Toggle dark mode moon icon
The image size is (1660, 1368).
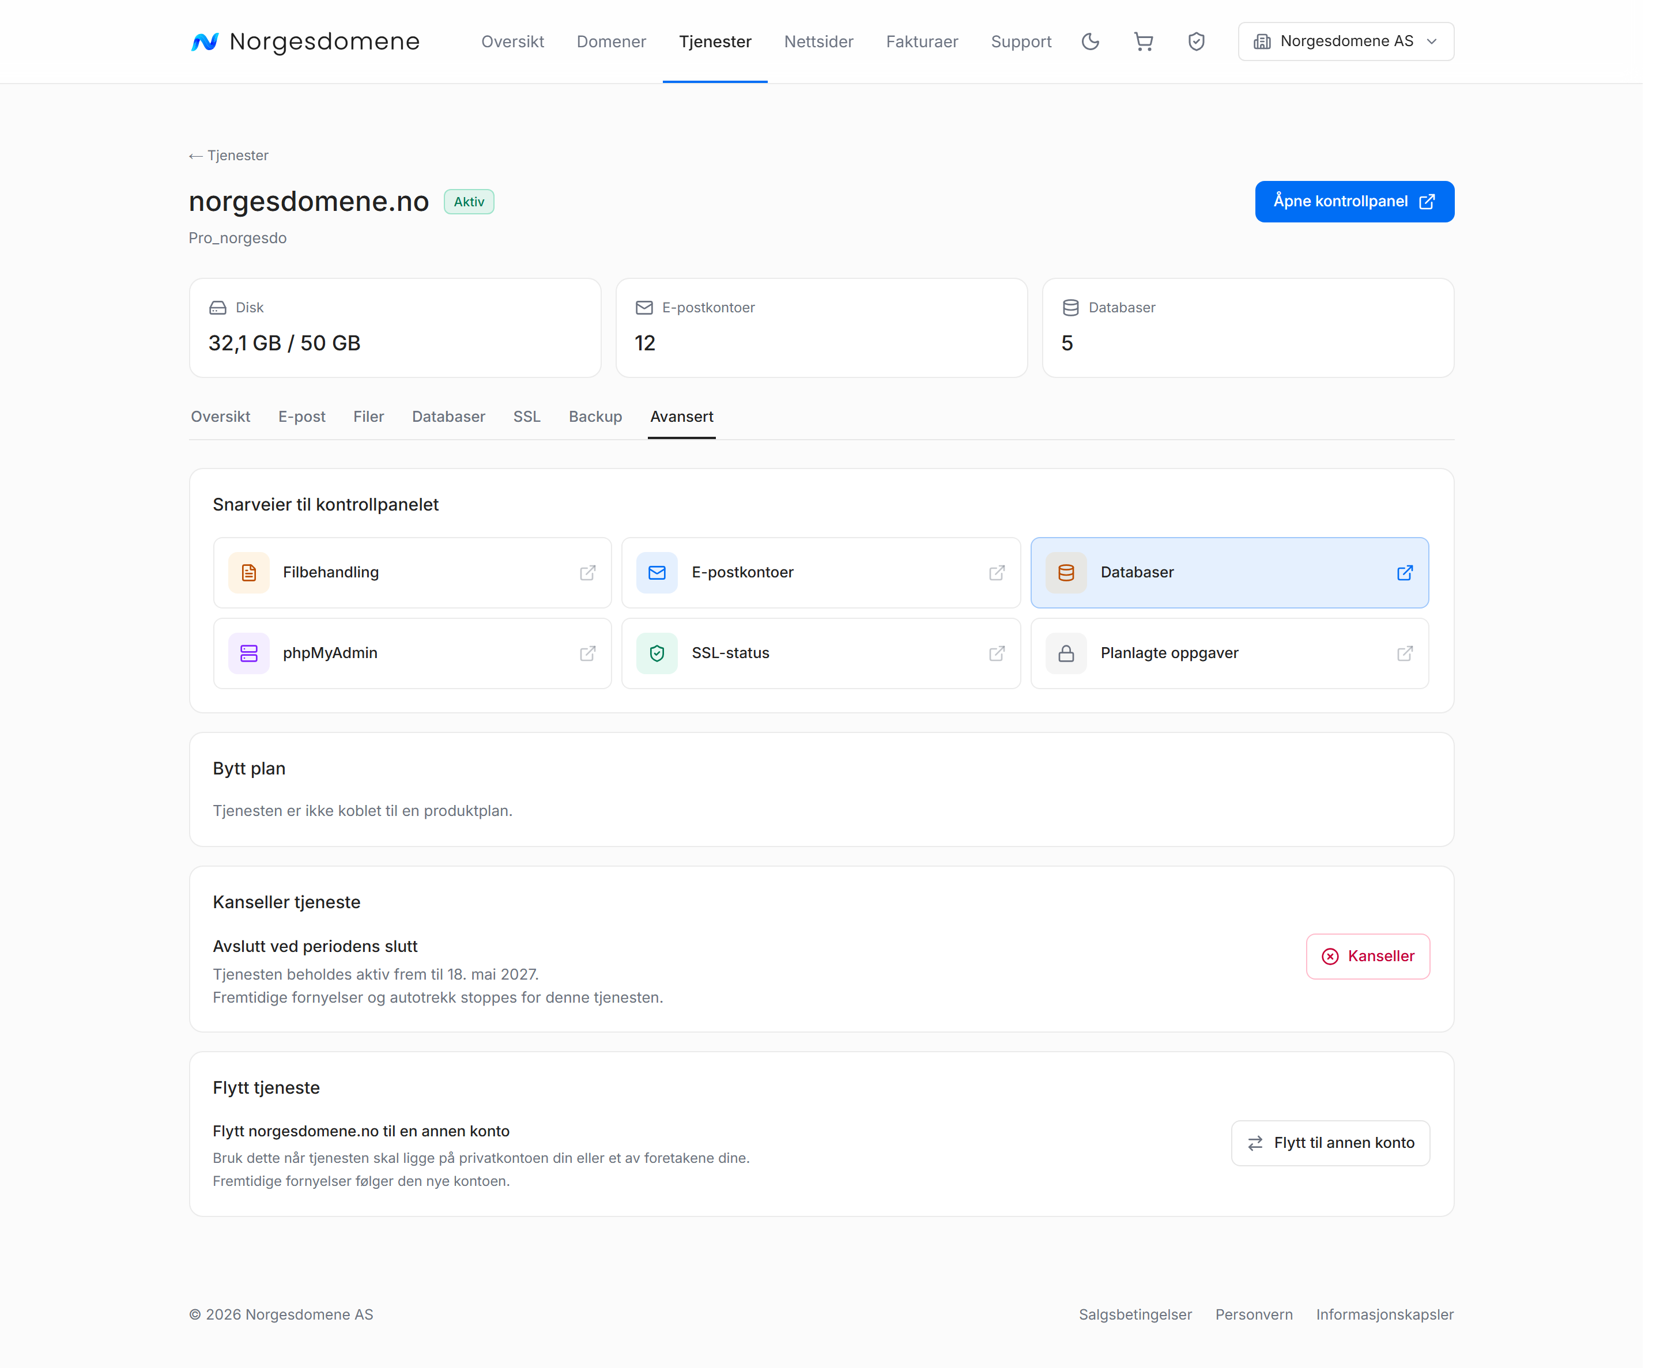click(x=1090, y=41)
